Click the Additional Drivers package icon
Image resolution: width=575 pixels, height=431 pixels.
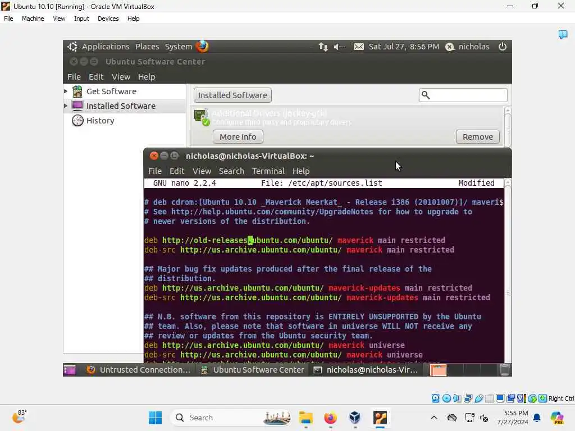point(202,117)
